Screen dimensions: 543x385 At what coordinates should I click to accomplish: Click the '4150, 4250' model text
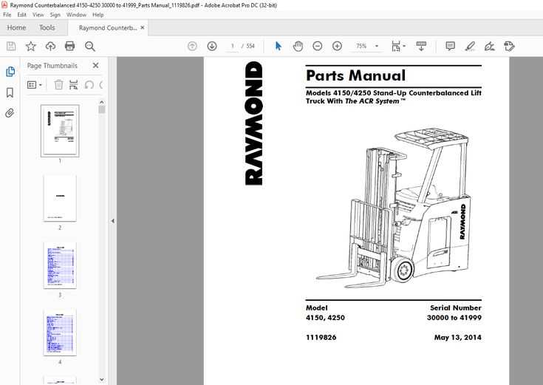coord(325,318)
